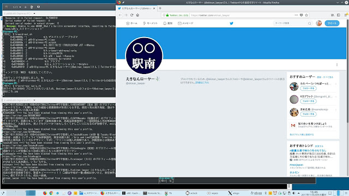Open avatar of suggested user わたべー

click(x=294, y=87)
